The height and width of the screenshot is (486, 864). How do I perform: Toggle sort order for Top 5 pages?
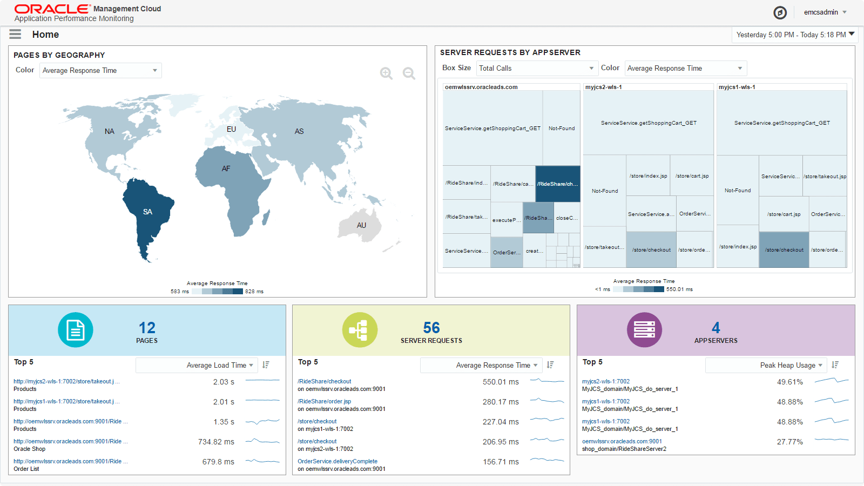266,365
